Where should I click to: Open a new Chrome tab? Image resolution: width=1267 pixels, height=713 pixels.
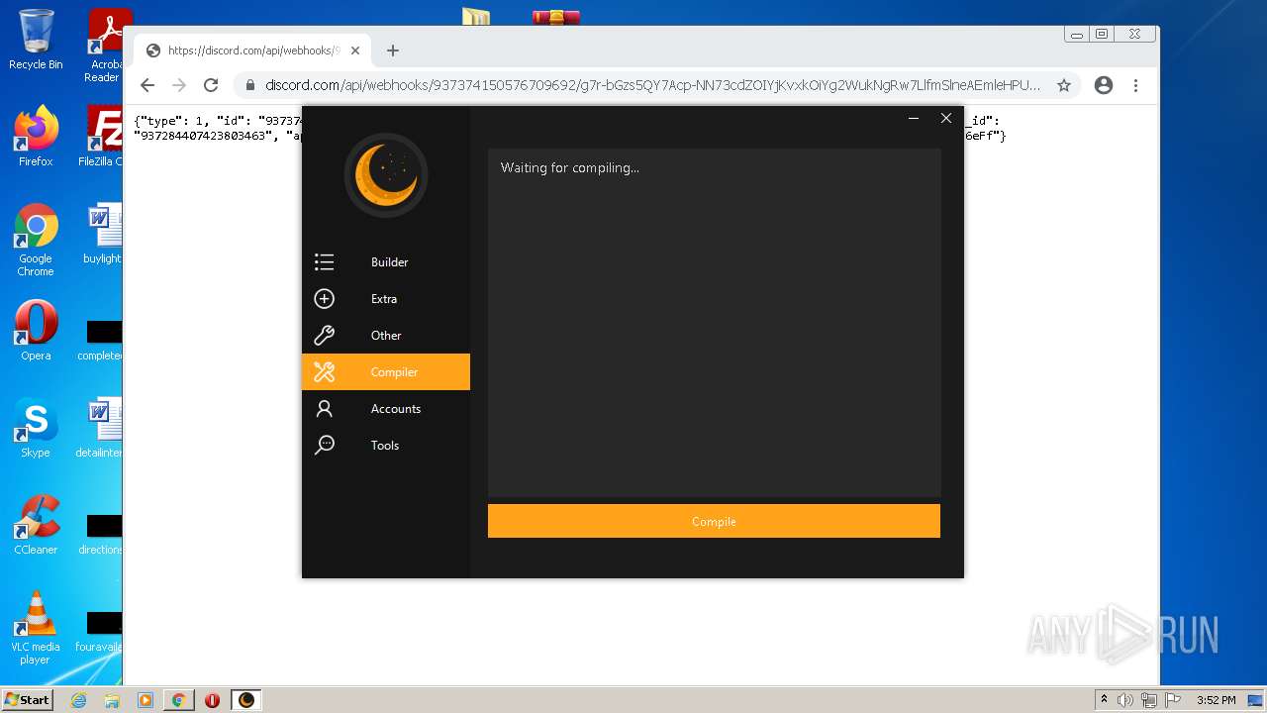click(393, 51)
